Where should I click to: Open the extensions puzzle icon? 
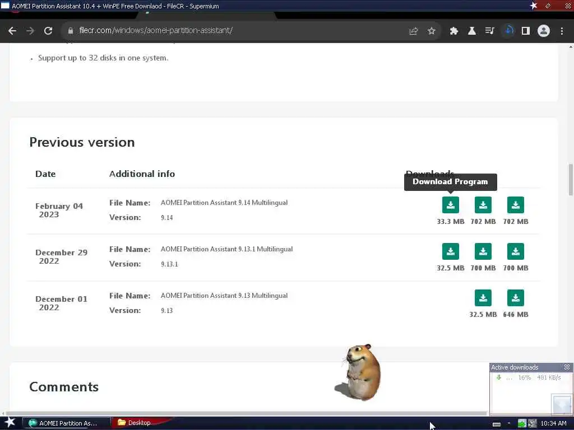pyautogui.click(x=454, y=31)
